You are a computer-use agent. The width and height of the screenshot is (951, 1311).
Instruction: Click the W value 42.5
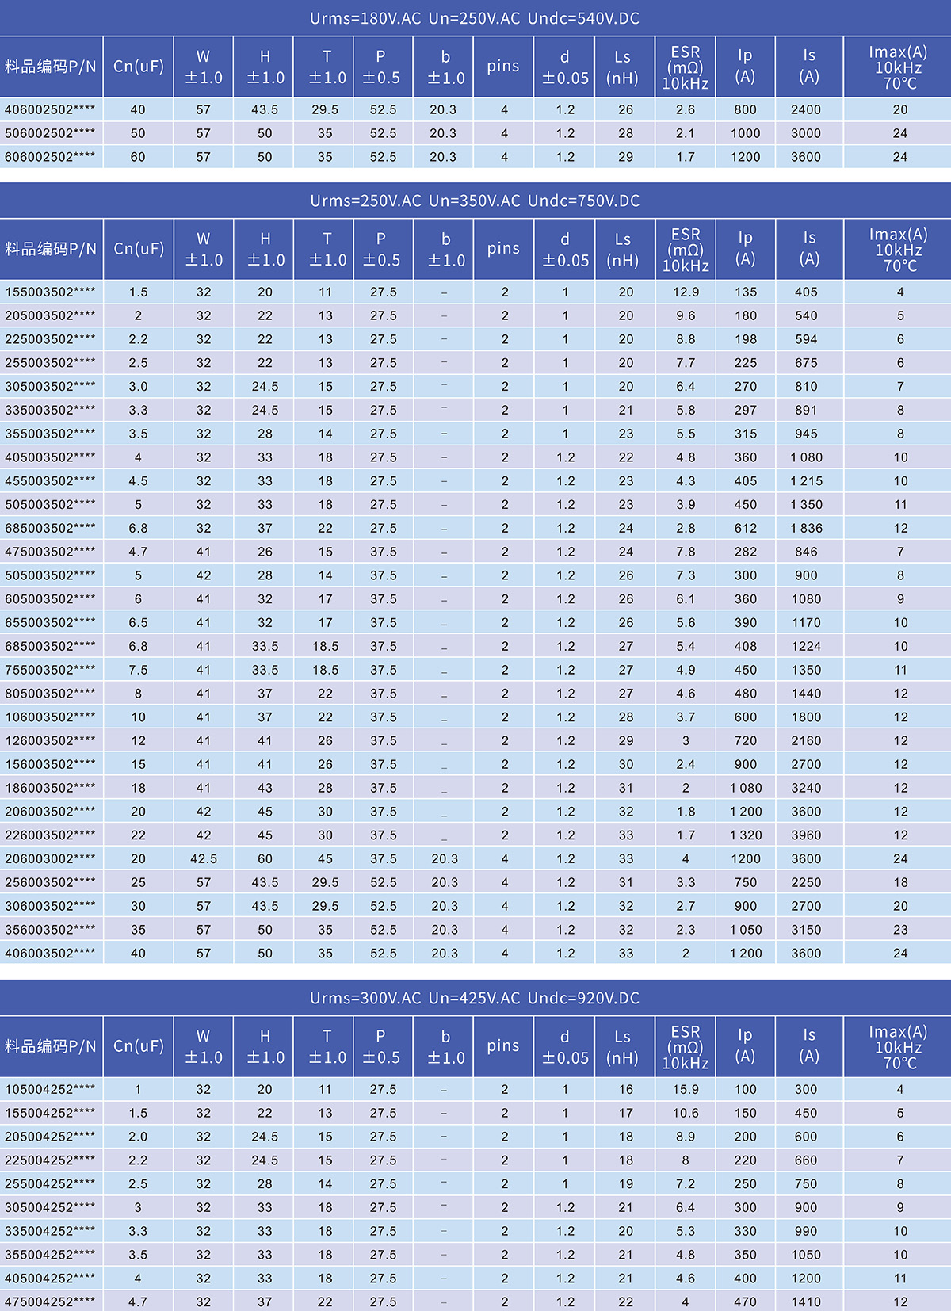tap(204, 859)
